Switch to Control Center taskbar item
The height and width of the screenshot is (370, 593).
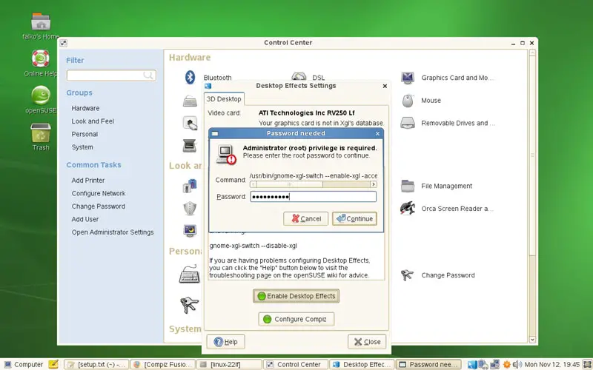click(295, 364)
